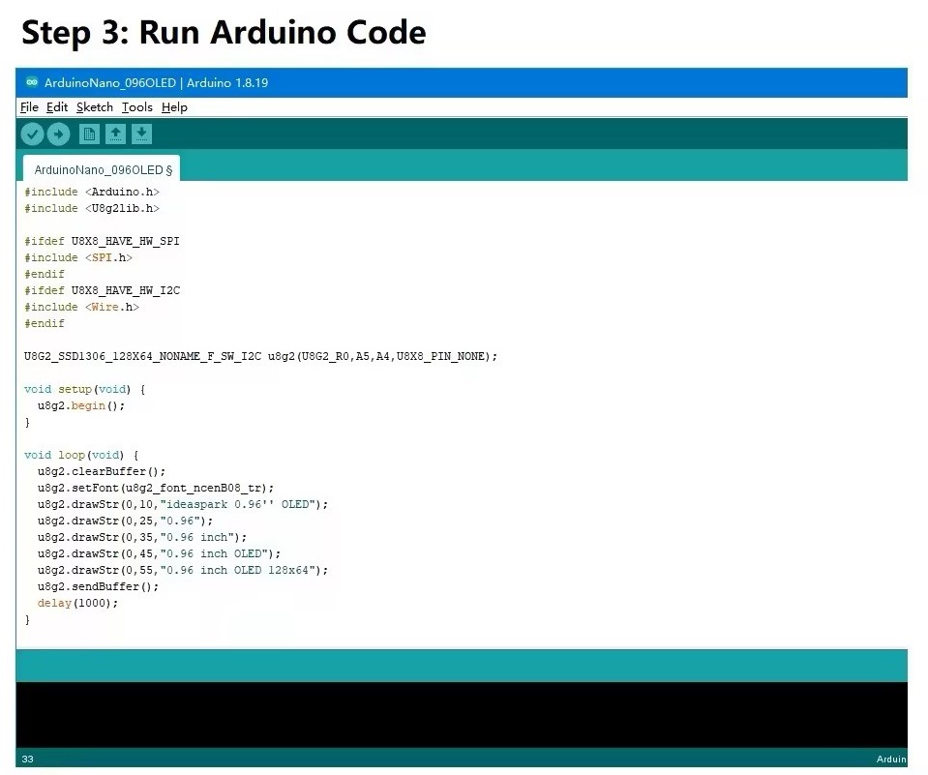Open the Help menu

[x=174, y=107]
